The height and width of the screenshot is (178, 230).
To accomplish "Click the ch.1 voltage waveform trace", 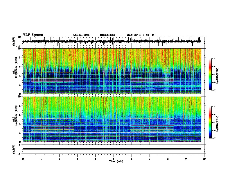I will pyautogui.click(x=112, y=41).
